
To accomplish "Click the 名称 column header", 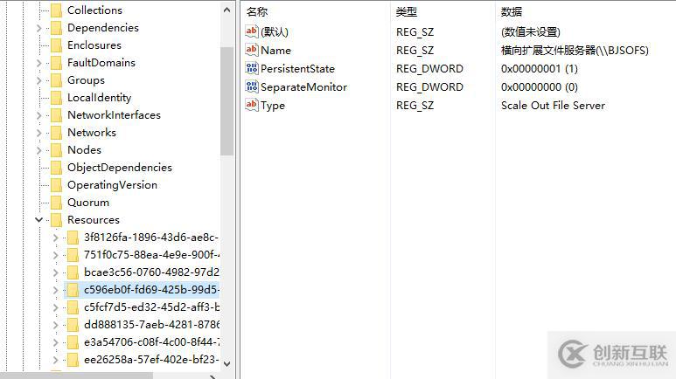I will click(x=258, y=11).
